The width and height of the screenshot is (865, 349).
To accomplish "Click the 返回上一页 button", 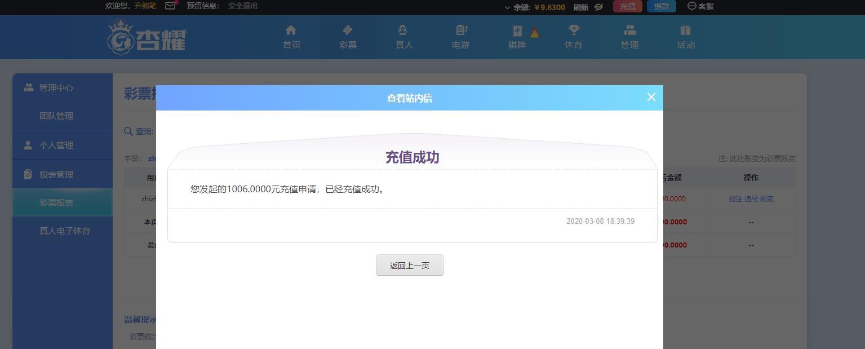I will [x=410, y=265].
